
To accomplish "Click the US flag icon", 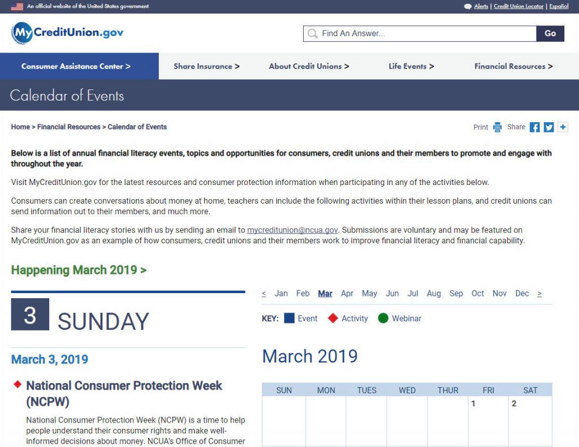I will (17, 6).
